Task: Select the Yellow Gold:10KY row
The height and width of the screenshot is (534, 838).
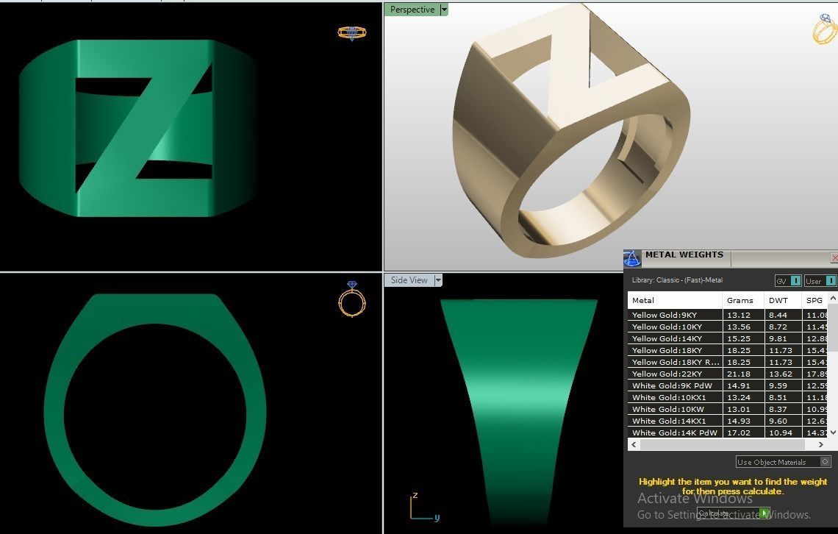Action: point(728,327)
